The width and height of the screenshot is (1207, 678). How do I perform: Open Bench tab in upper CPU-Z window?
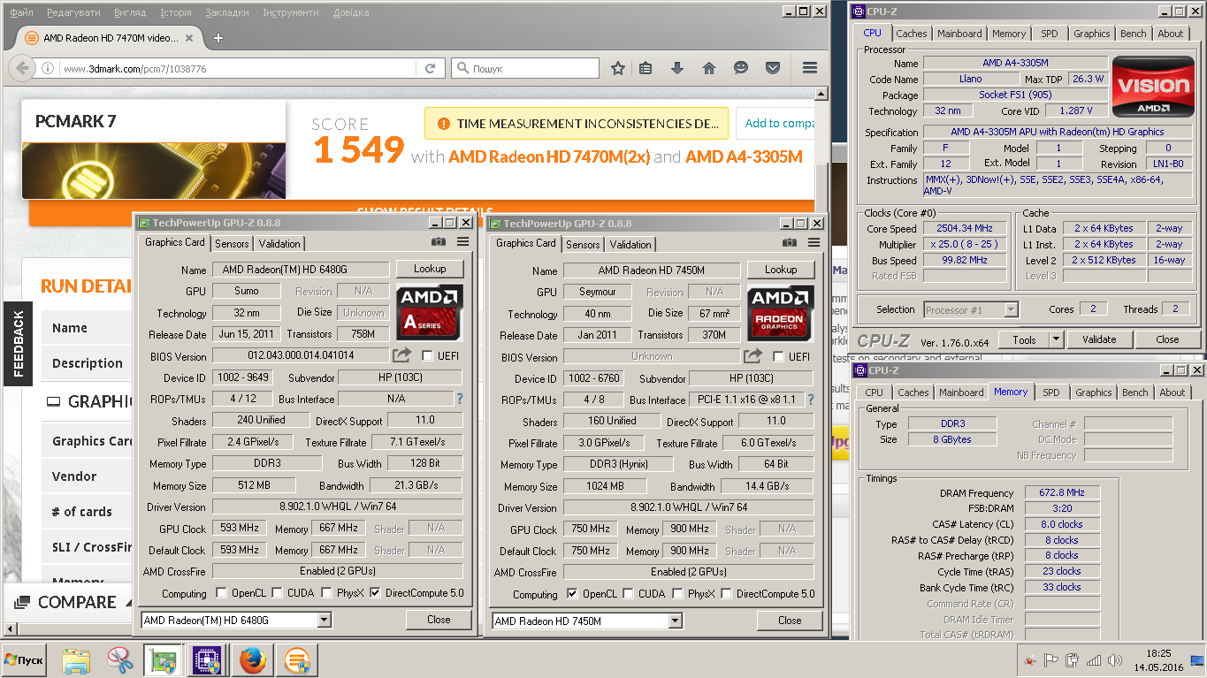(1133, 34)
